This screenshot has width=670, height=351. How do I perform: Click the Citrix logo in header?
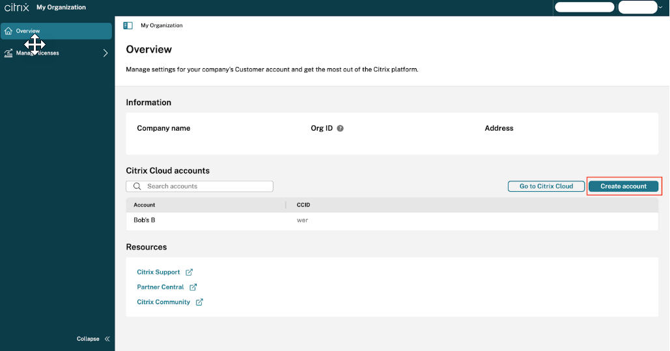[x=16, y=7]
